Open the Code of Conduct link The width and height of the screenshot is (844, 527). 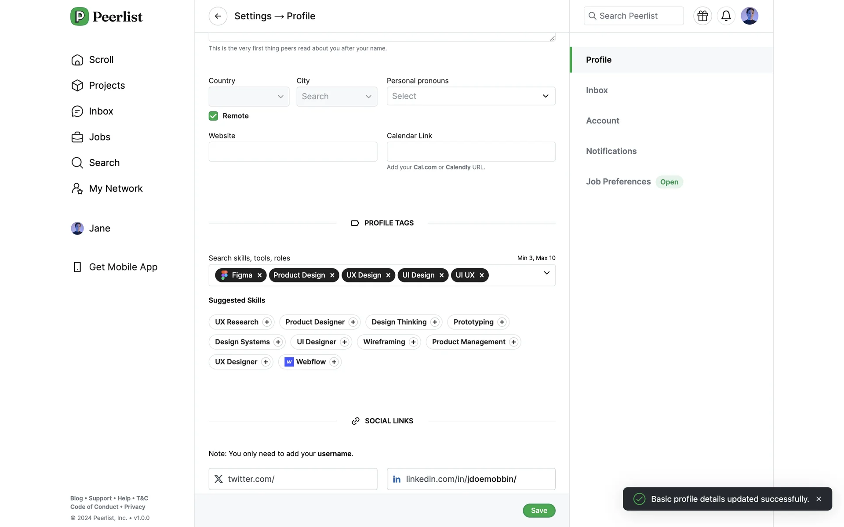coord(94,507)
